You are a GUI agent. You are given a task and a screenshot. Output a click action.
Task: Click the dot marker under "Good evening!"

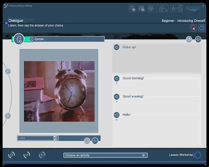[117, 102]
